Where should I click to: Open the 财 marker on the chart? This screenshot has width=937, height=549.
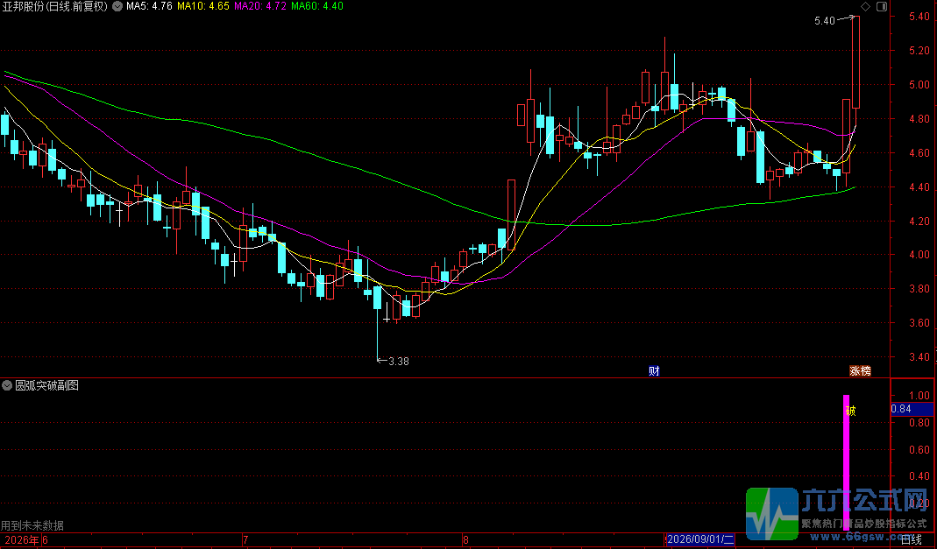(x=655, y=371)
